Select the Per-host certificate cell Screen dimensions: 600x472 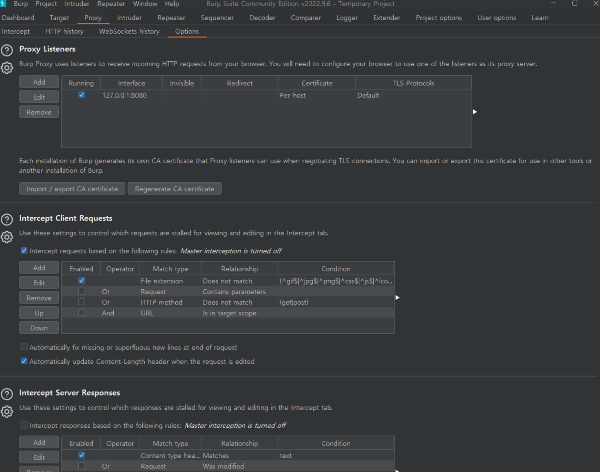coord(317,95)
